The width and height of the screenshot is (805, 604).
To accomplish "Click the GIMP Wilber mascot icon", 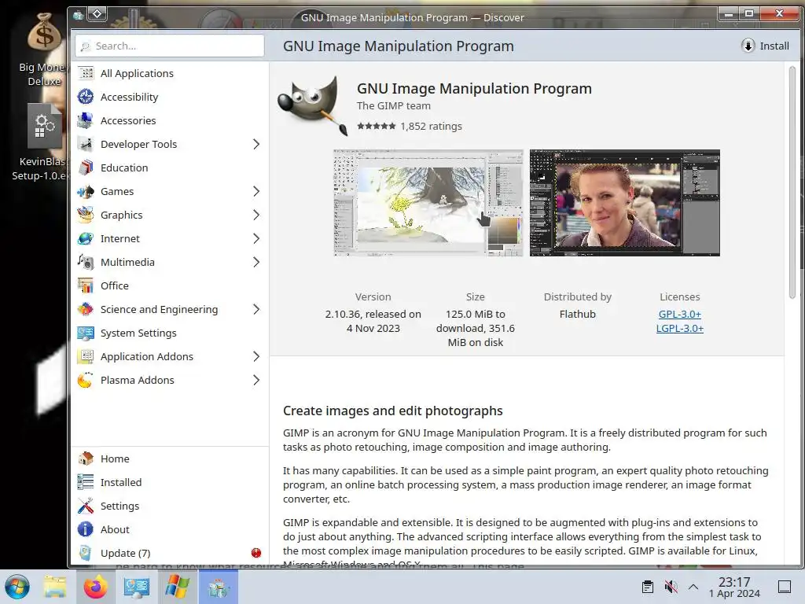I will [x=314, y=105].
